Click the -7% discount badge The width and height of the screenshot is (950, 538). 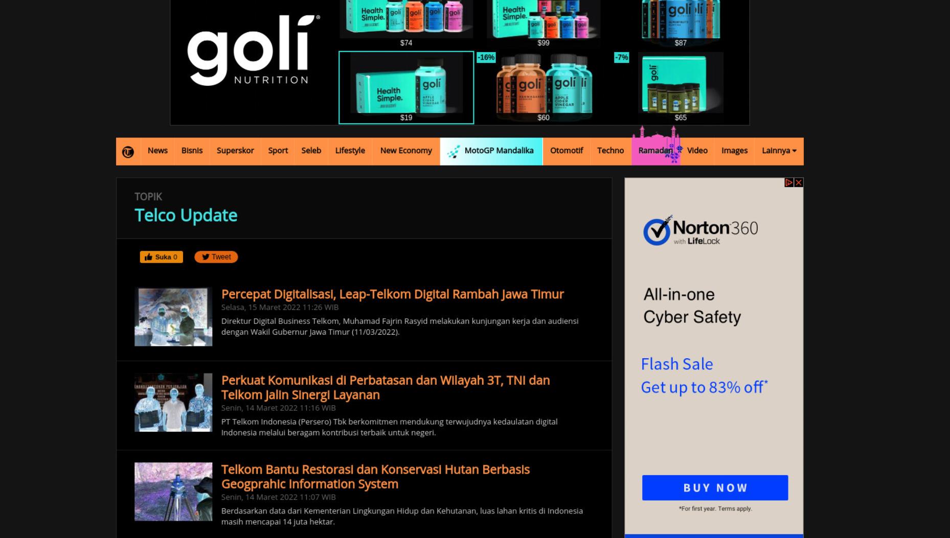[x=621, y=57]
